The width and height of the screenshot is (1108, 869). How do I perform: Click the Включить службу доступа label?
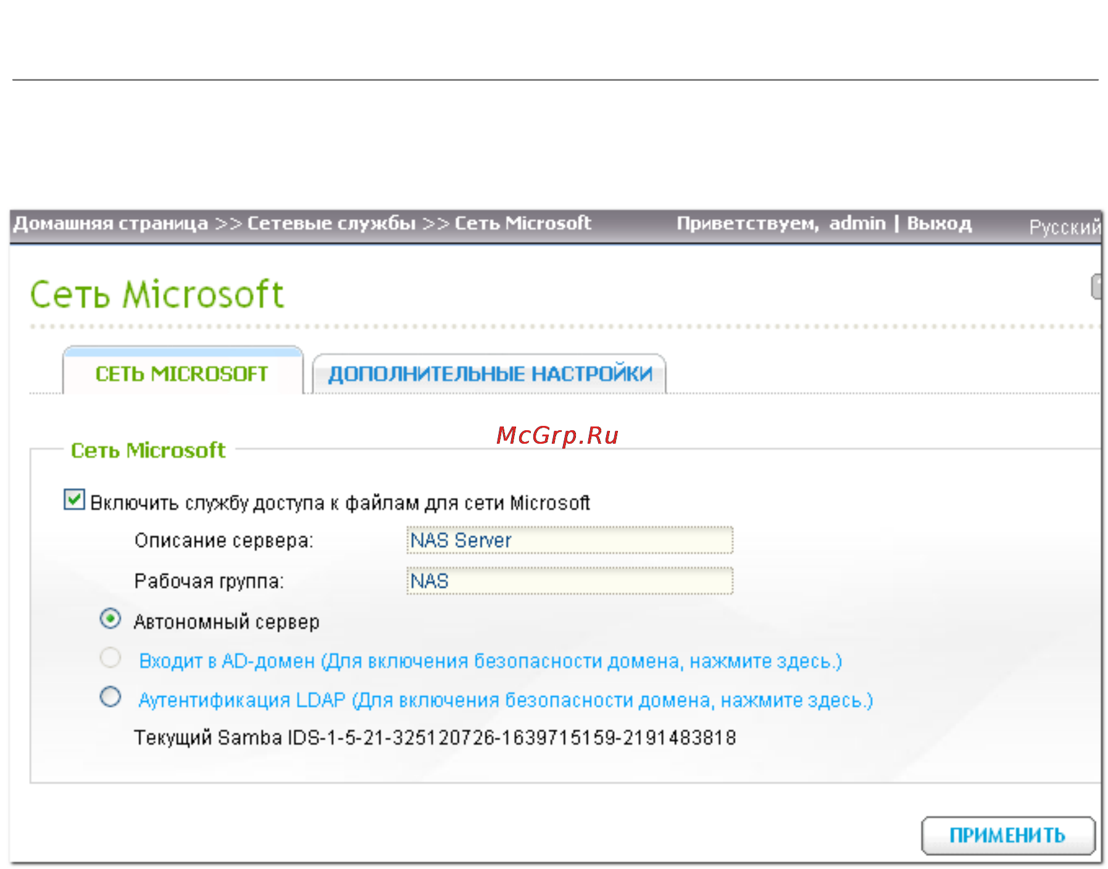coord(340,503)
